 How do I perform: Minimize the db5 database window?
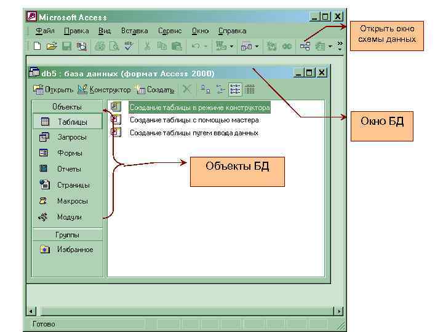point(298,73)
